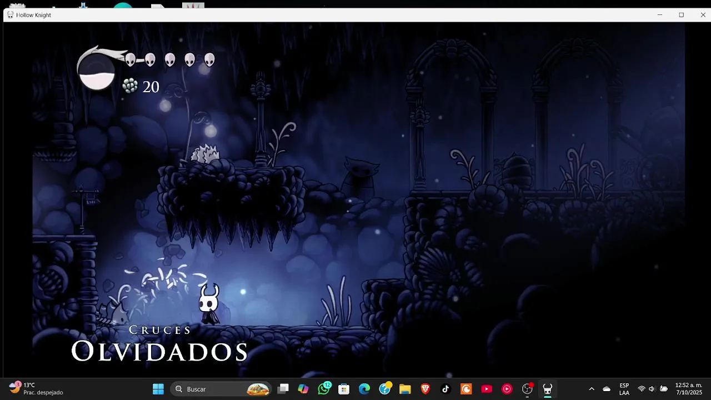Click the CRUCES area subtitle text

[160, 330]
